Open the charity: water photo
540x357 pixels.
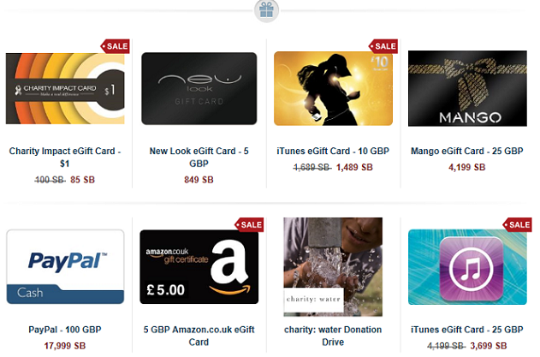(x=333, y=267)
